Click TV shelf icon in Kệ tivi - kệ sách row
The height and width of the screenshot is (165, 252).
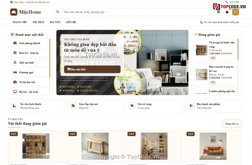(15, 92)
